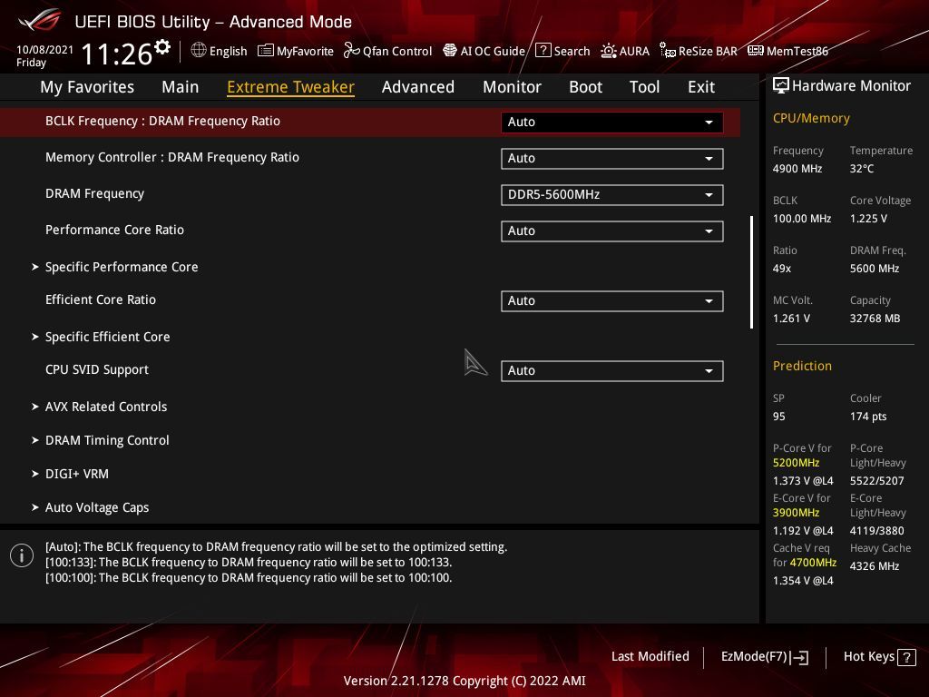Click the info icon in help panel
929x697 pixels.
pyautogui.click(x=22, y=555)
